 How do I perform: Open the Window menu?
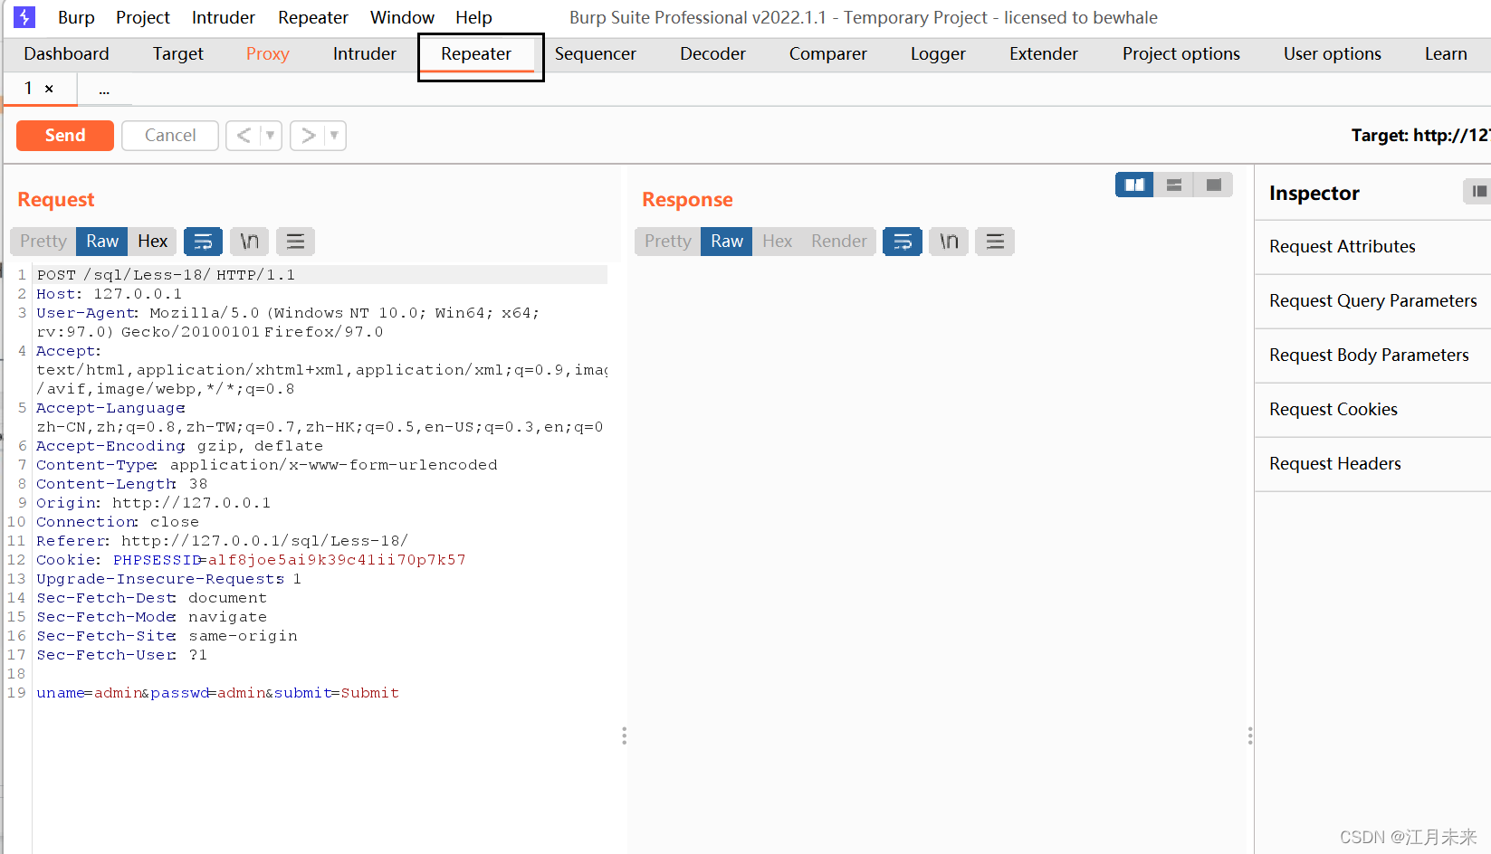pyautogui.click(x=403, y=17)
